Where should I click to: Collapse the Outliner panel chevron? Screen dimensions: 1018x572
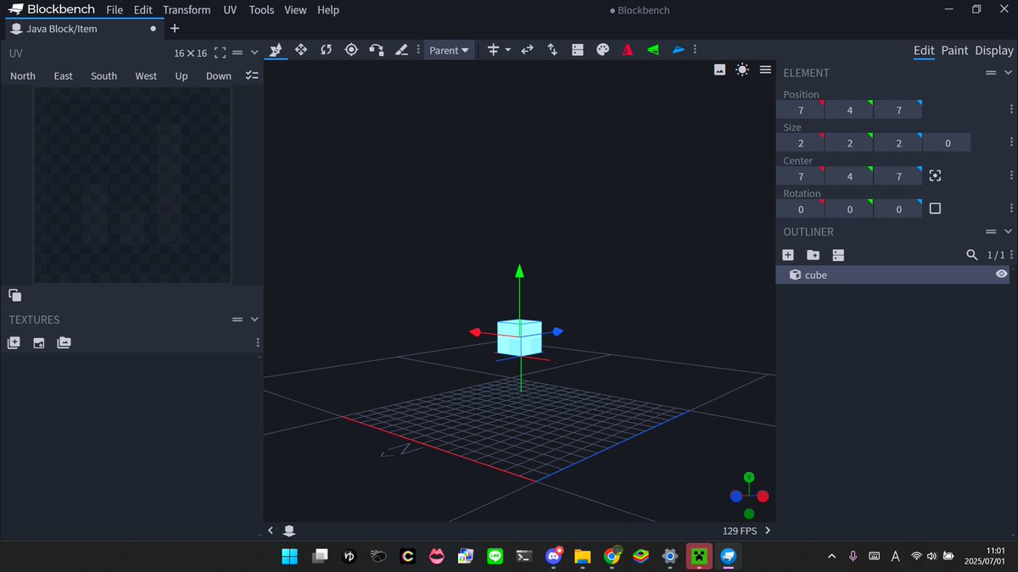tap(1008, 231)
